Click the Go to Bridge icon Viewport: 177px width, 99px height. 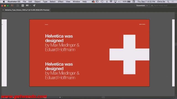[x=18, y=5]
